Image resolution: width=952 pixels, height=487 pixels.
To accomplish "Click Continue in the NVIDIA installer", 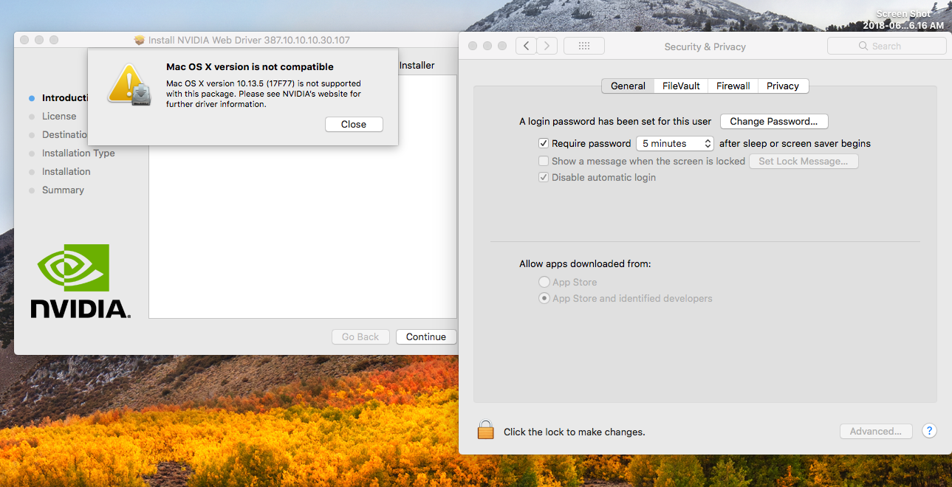I will click(x=426, y=336).
